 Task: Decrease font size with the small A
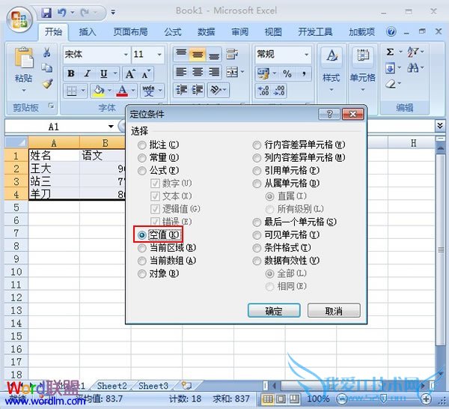(x=146, y=74)
